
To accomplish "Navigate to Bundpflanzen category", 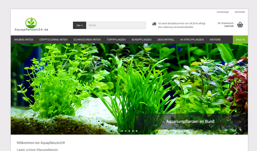I will [x=141, y=40].
